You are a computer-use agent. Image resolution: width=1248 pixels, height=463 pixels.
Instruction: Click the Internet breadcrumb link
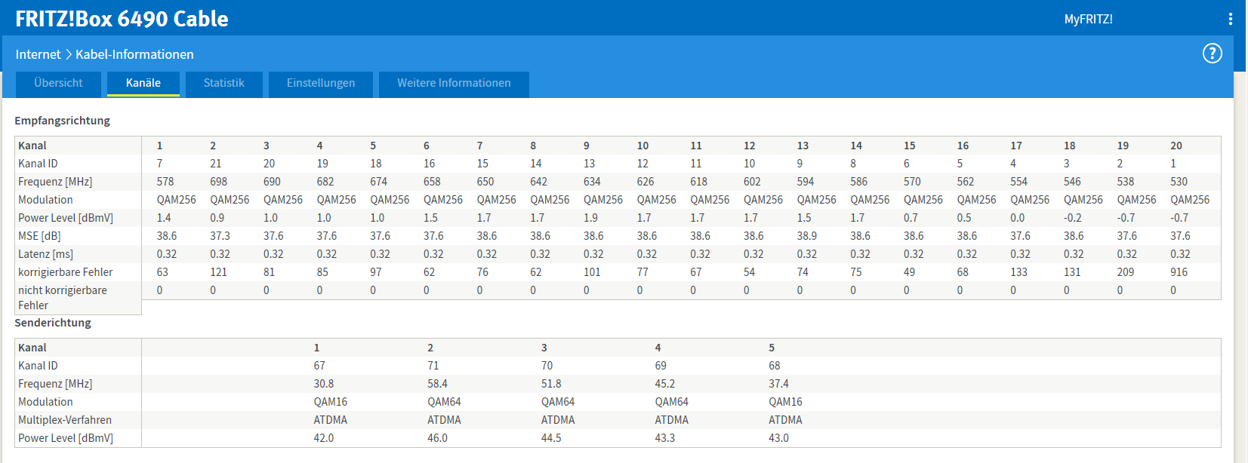[38, 54]
